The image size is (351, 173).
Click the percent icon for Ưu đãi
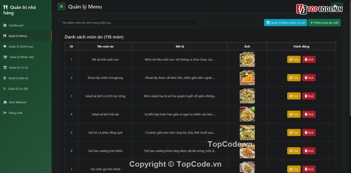4,88
